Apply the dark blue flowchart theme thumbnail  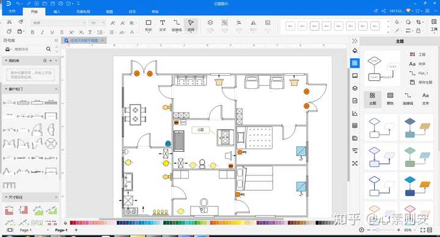(417, 186)
